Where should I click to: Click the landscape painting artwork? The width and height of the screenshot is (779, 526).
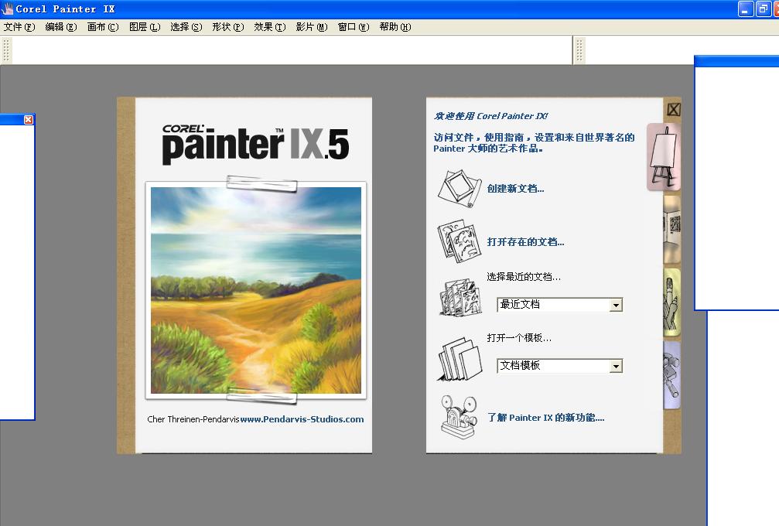[256, 291]
